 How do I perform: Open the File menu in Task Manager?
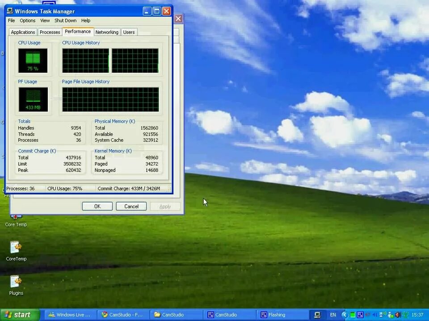tap(11, 21)
